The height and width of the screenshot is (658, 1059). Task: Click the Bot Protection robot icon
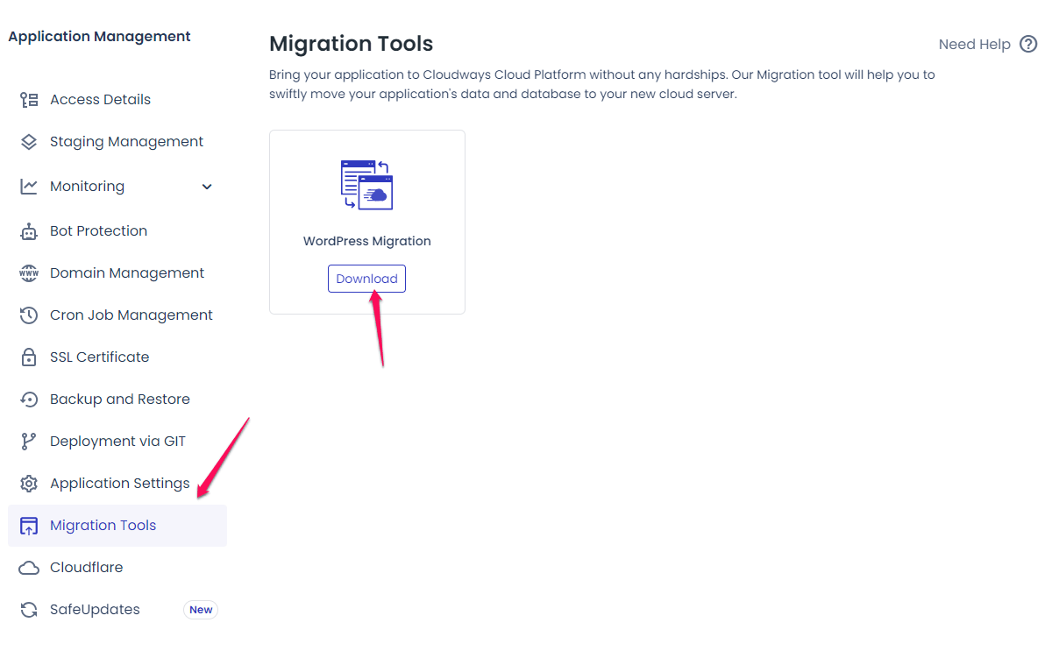29,231
